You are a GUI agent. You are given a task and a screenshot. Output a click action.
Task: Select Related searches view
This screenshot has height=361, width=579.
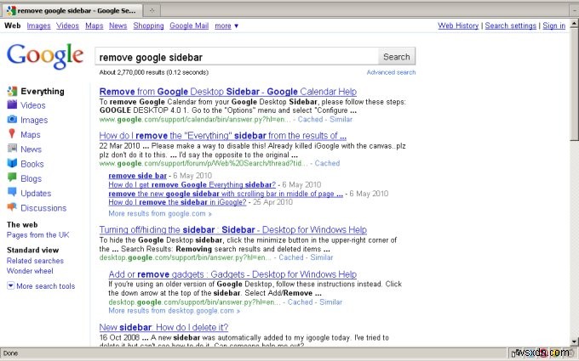[x=35, y=261]
